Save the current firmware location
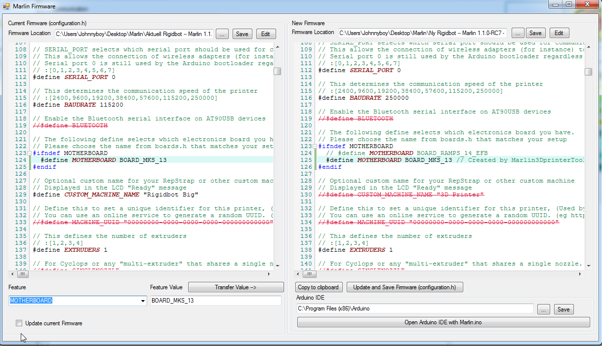Viewport: 602px width, 346px height. (x=242, y=34)
